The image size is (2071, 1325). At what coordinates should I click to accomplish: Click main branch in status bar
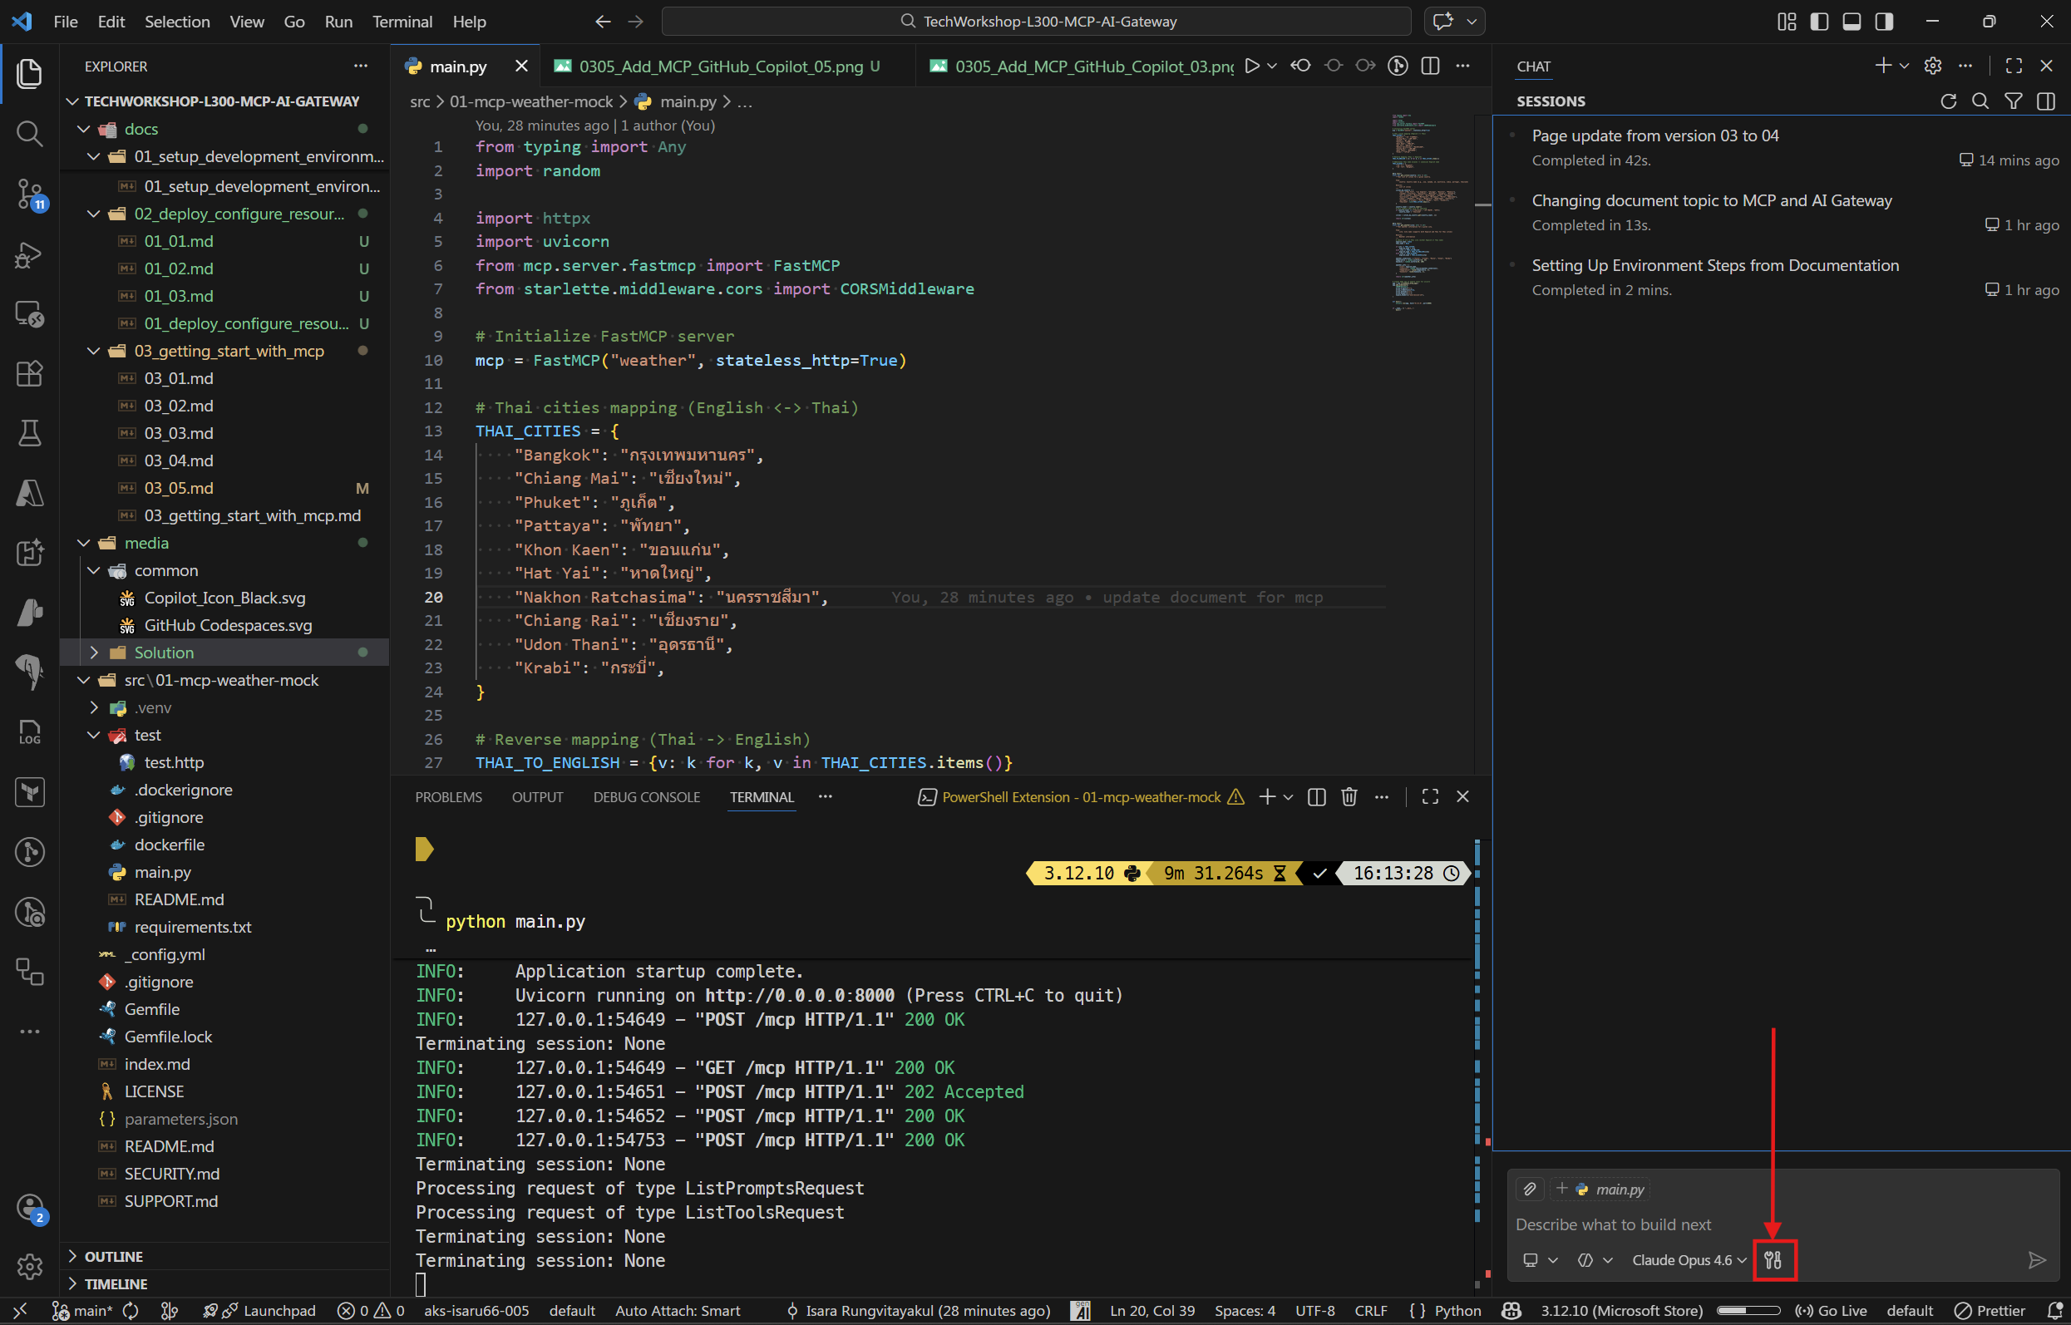click(x=83, y=1311)
